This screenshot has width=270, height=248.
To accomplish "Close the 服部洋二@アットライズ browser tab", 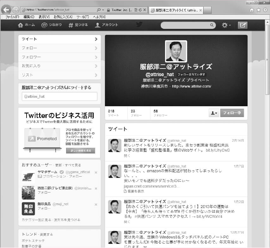I will point(201,10).
